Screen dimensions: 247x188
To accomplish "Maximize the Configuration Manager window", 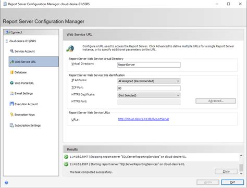I will pyautogui.click(x=228, y=4).
